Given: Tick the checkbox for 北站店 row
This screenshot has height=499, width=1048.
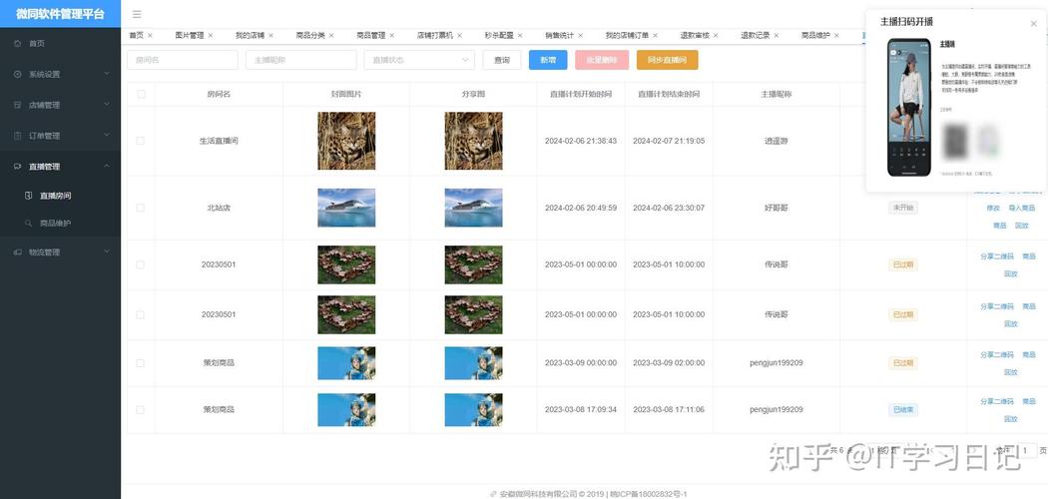Looking at the screenshot, I should (x=140, y=208).
